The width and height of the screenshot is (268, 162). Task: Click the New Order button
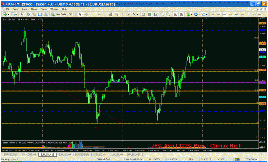coord(59,15)
